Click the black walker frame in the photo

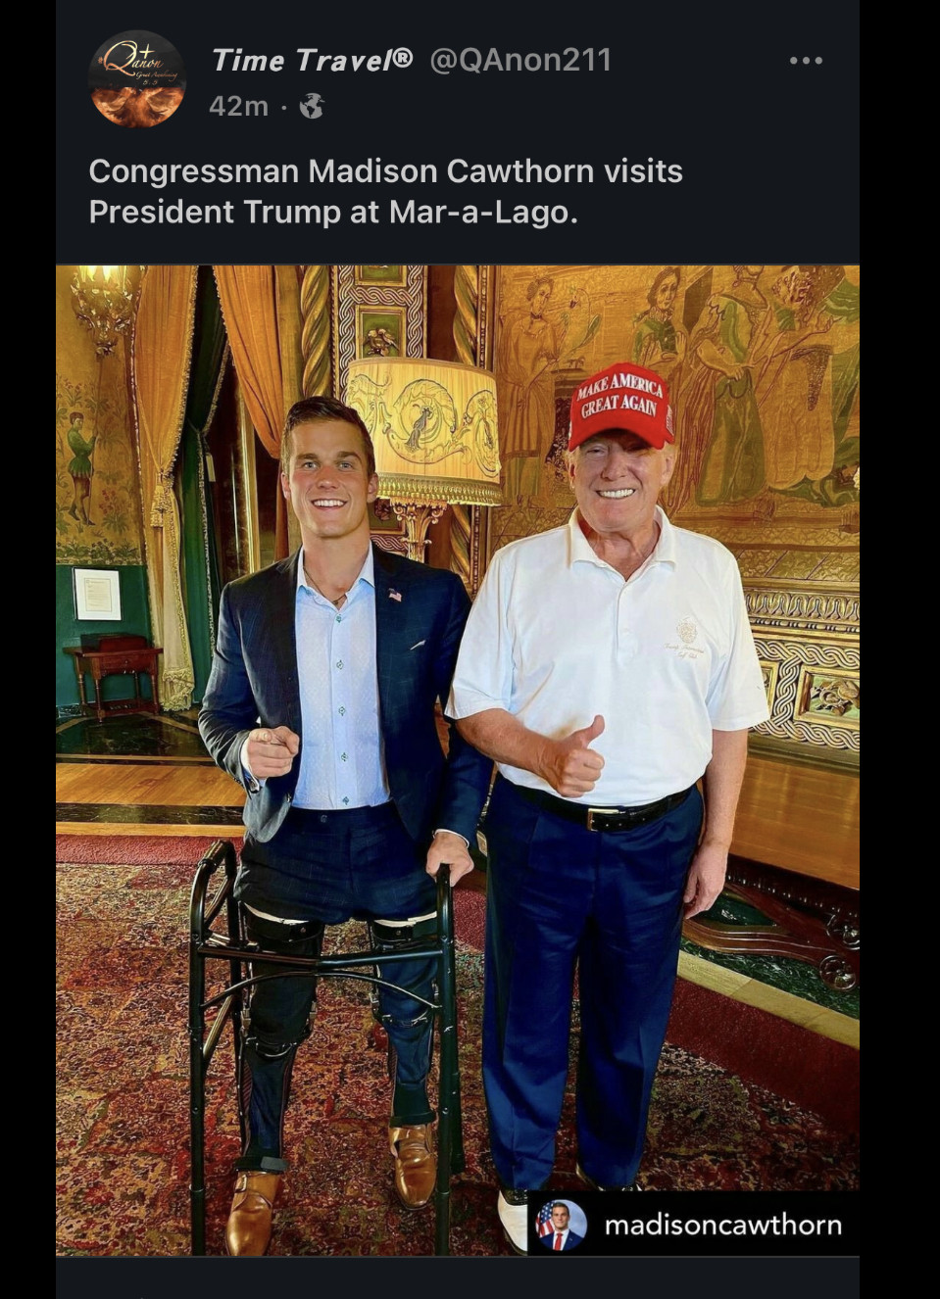pos(324,1038)
